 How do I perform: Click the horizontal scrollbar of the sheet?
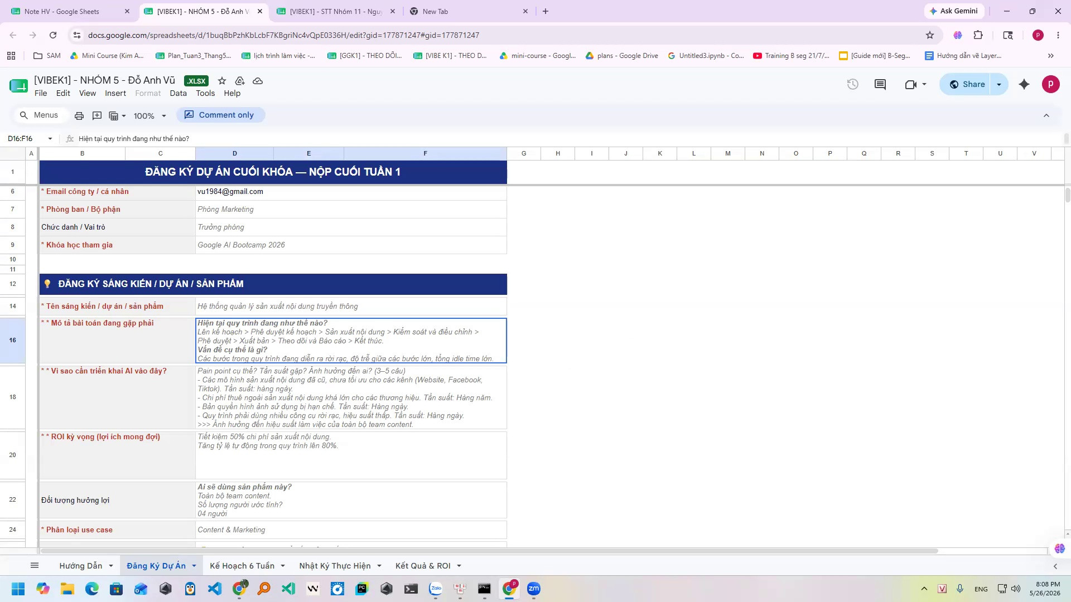[489, 551]
